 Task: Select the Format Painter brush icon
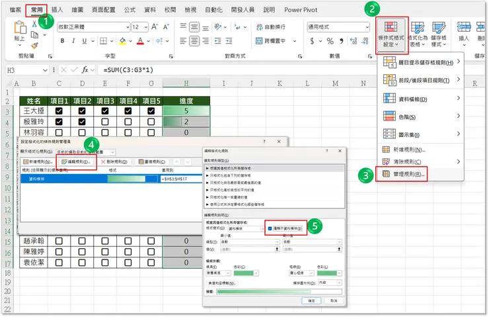pos(34,46)
